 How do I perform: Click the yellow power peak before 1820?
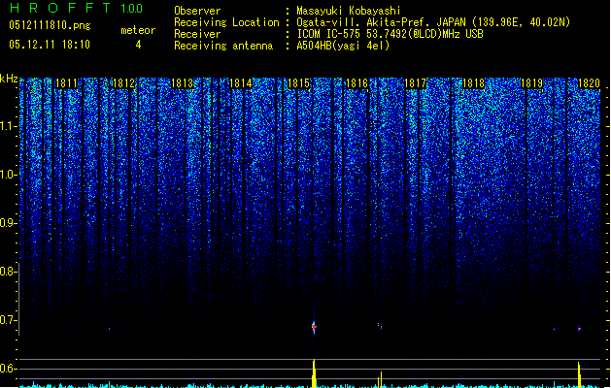tap(579, 374)
